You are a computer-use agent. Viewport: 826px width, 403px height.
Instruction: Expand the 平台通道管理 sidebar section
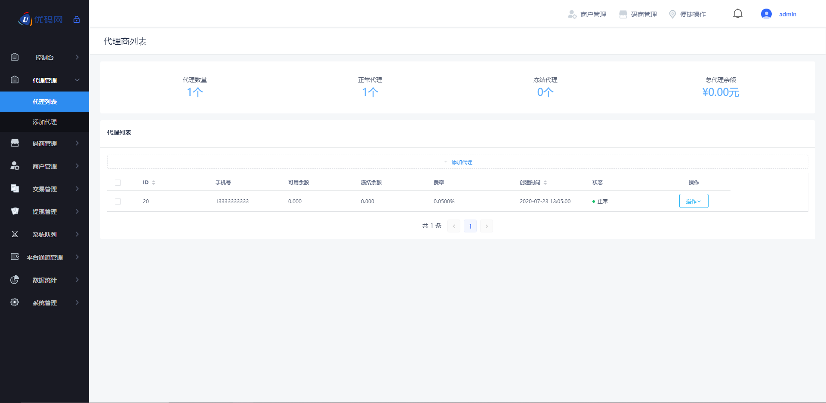45,257
